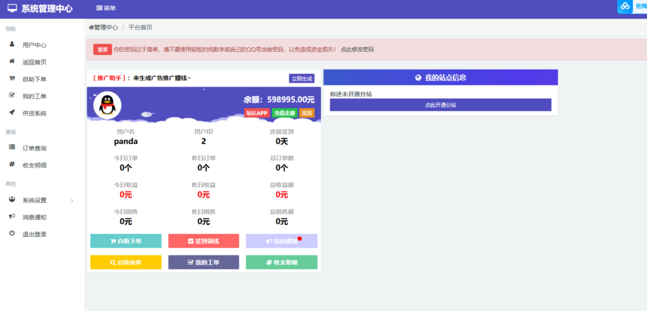Click the blue cloud icon at top right

coord(625,6)
